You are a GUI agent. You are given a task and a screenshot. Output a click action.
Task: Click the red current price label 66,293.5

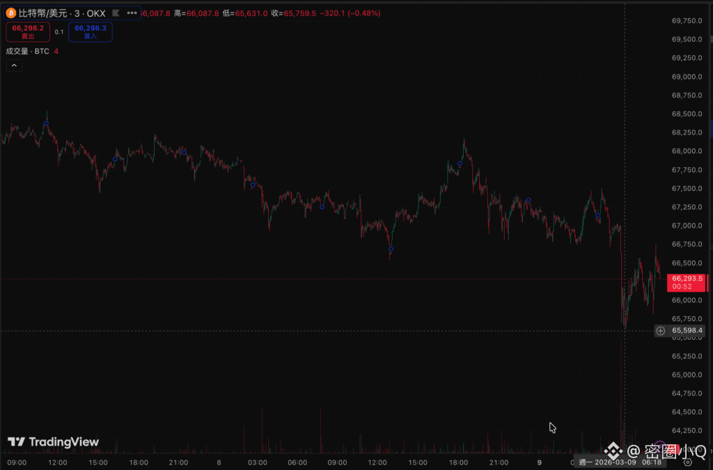pos(687,282)
